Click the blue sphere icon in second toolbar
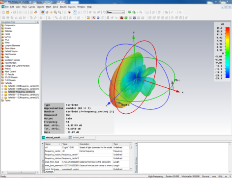 [98, 18]
